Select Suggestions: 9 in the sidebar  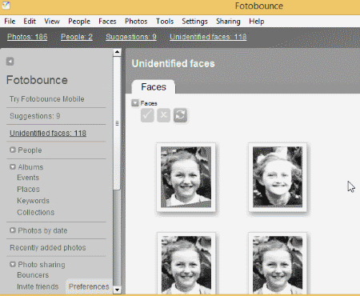coord(35,116)
